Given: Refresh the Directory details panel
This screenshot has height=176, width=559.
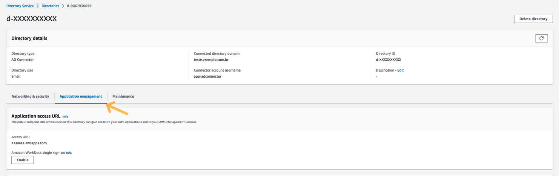Looking at the screenshot, I should click(x=541, y=38).
